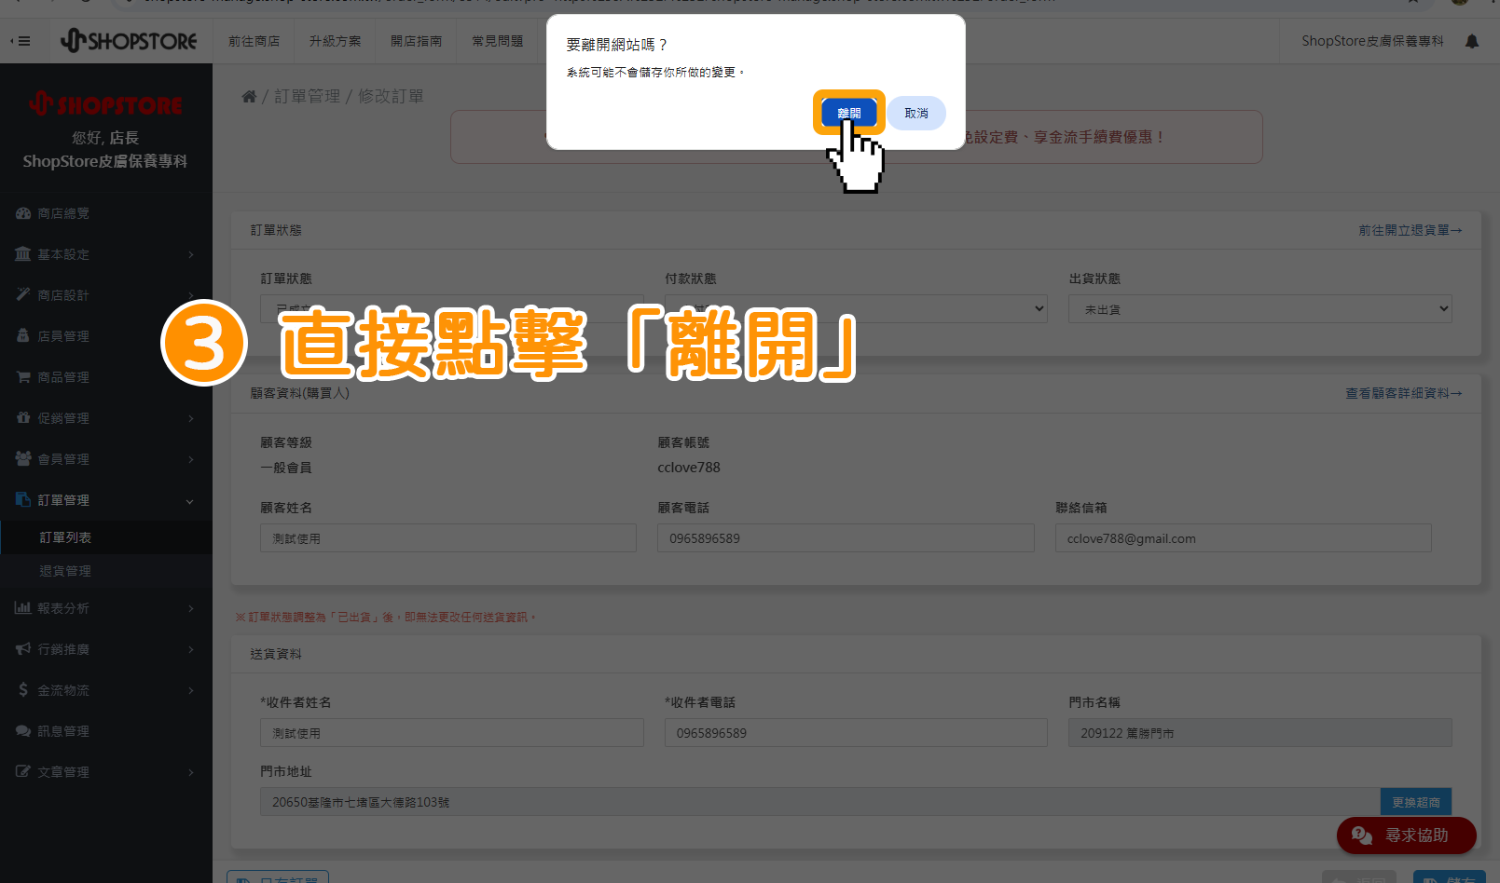Open the 出貨狀態 shipping status dropdown
This screenshot has height=883, width=1500.
coord(1259,308)
